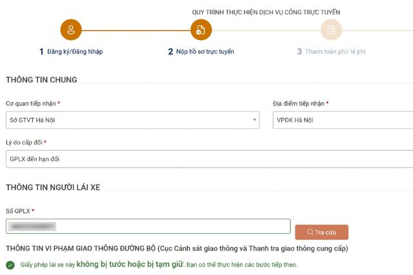413x275 pixels.
Task: Click the user icon for step 1
Action: tap(71, 30)
